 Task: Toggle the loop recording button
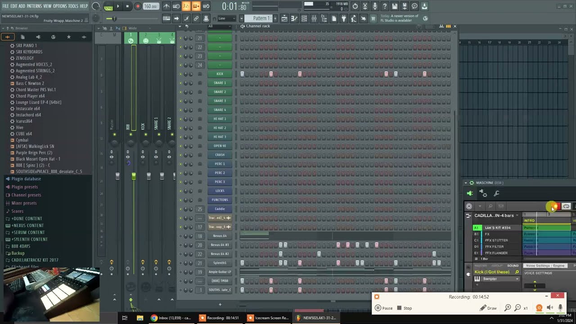click(x=206, y=6)
